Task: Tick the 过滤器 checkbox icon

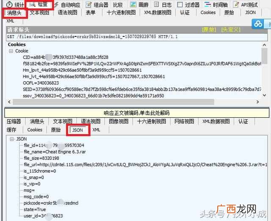Action: 180,5
